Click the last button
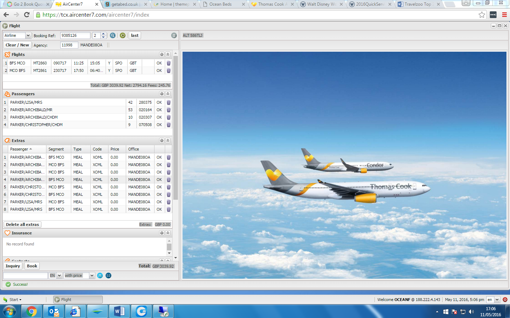Image resolution: width=510 pixels, height=318 pixels. tap(135, 35)
